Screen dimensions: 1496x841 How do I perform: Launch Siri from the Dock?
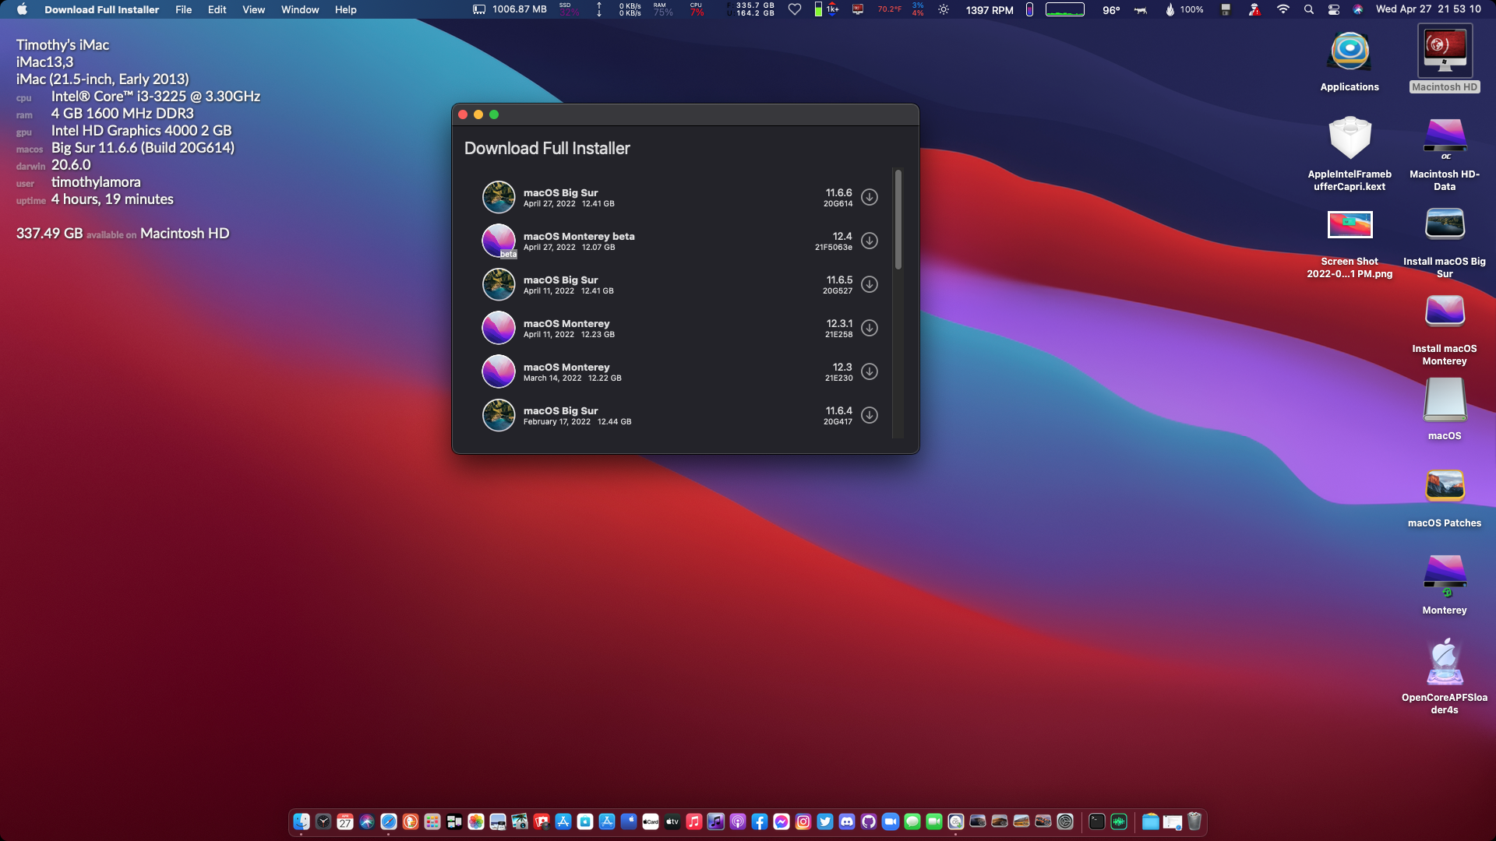tap(367, 822)
